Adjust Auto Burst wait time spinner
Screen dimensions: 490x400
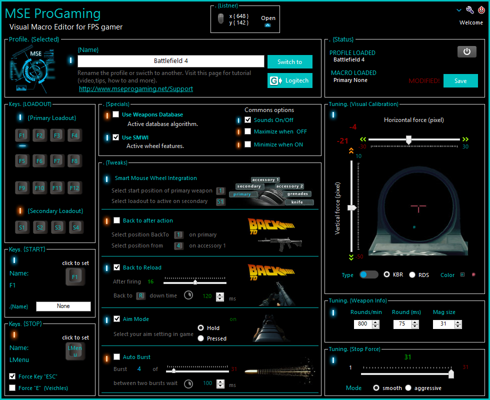coord(220,384)
